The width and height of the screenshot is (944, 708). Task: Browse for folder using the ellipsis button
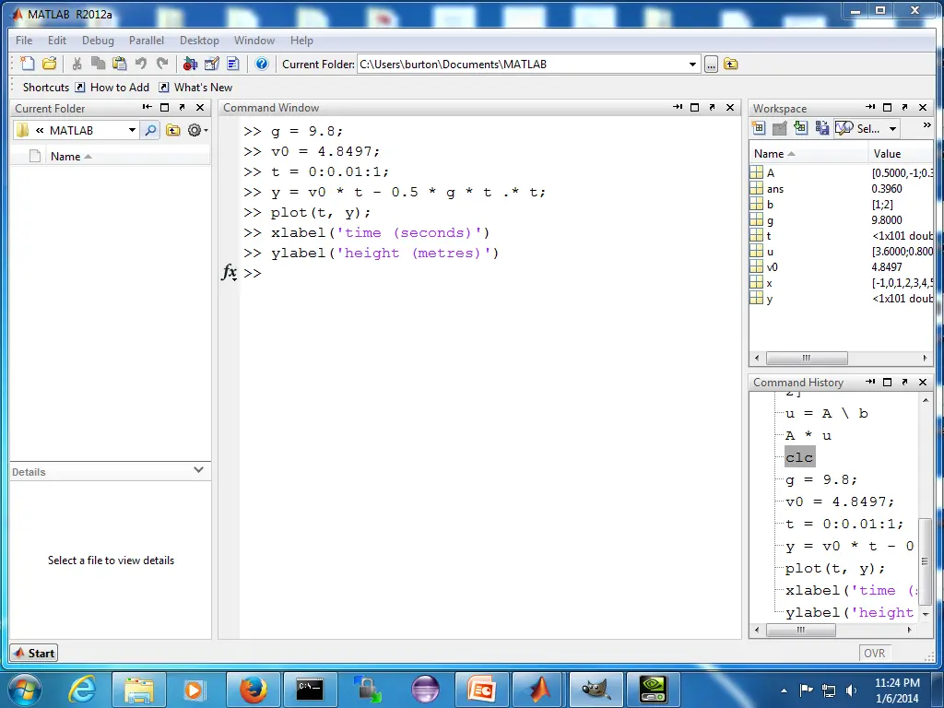(711, 65)
